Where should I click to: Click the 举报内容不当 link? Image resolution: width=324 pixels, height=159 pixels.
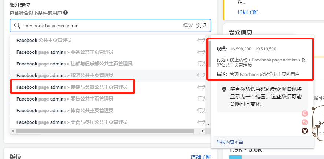point(230,142)
